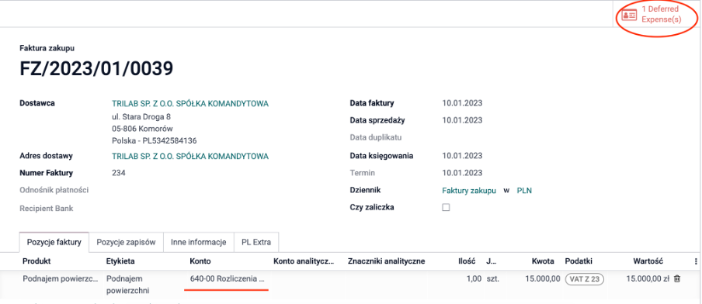Open the Deferred Expense(s) card icon
702x304 pixels.
click(x=629, y=15)
